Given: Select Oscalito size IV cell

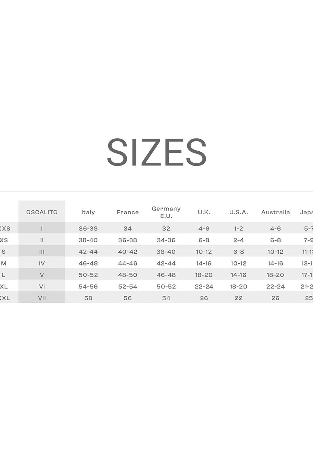Looking at the screenshot, I should (42, 263).
